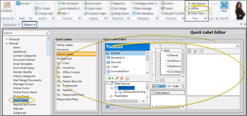Click the red X delete icon
Image resolution: width=247 pixels, height=116 pixels.
coord(122,78)
